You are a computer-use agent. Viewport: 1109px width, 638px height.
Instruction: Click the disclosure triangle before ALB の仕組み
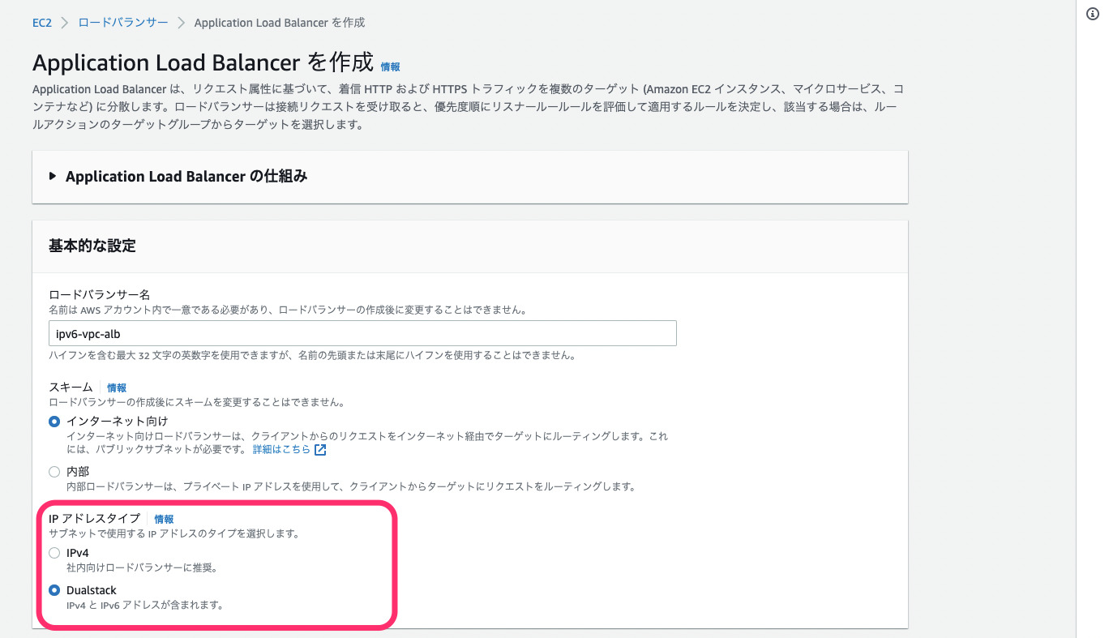[52, 176]
